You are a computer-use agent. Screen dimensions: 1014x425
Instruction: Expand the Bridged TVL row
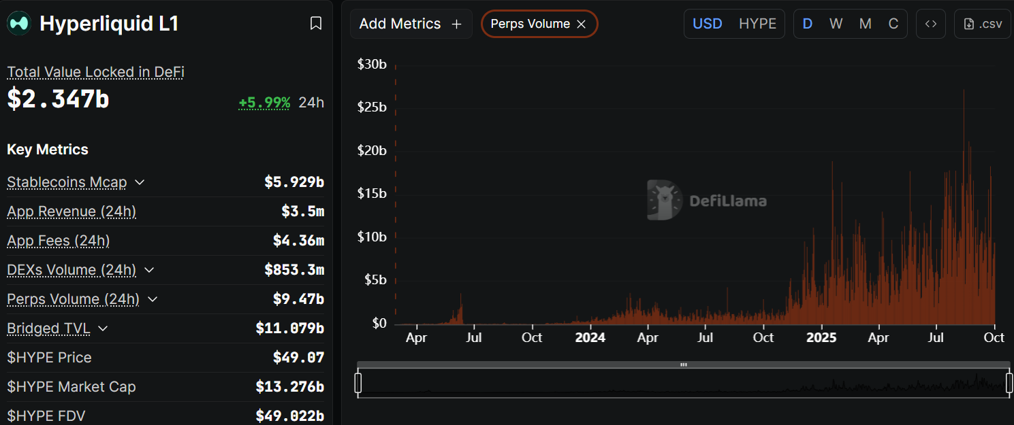103,328
